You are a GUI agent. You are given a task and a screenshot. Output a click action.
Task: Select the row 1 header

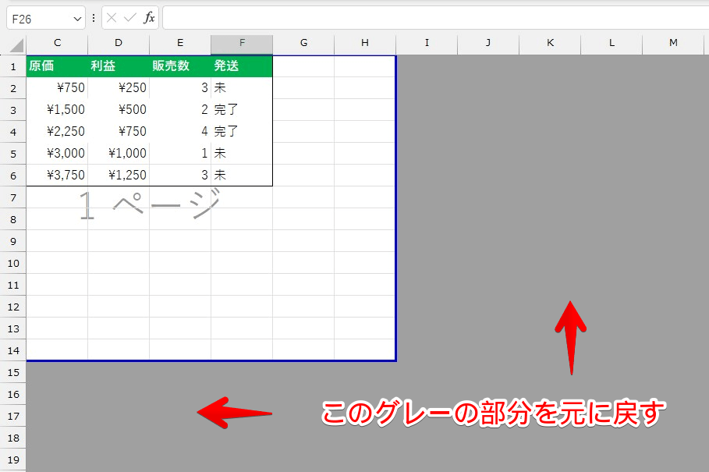point(12,66)
